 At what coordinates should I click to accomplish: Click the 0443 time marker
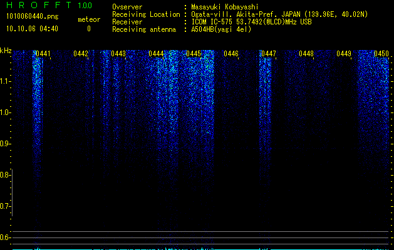click(118, 54)
